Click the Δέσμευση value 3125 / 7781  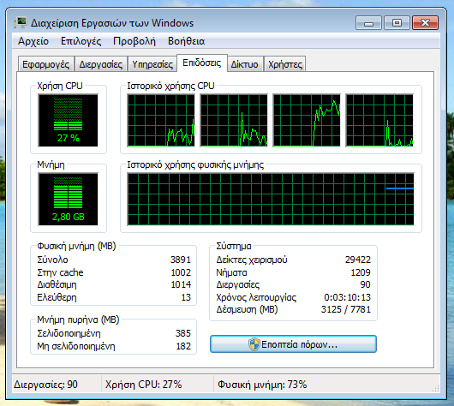point(346,309)
